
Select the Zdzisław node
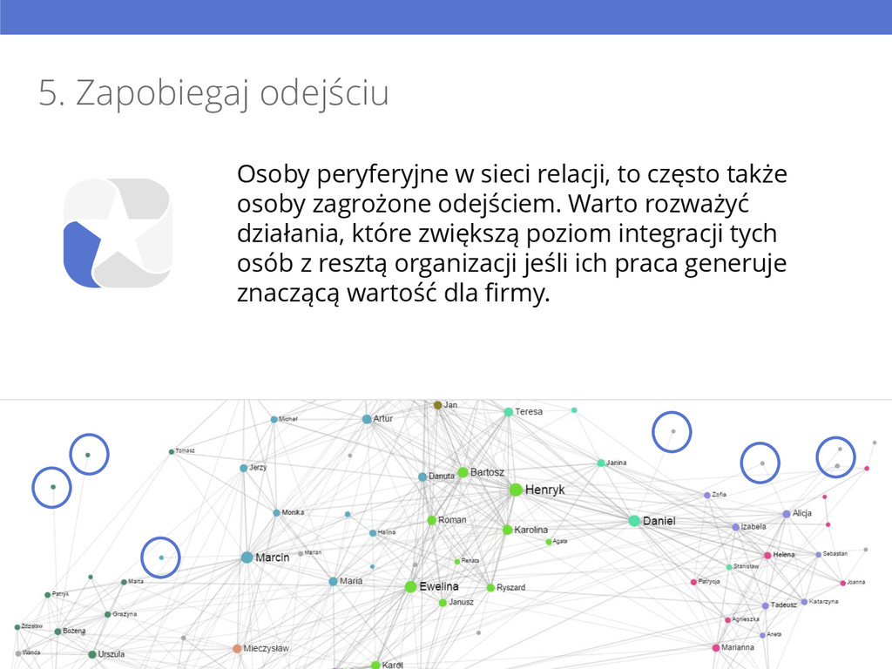pyautogui.click(x=17, y=627)
